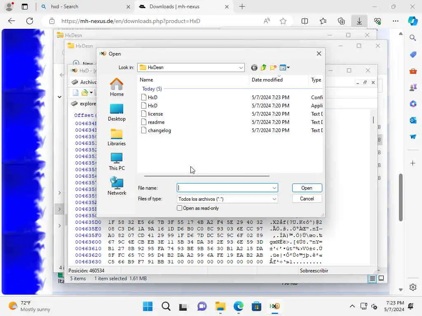This screenshot has height=316, width=422.
Task: Focus the File name text field
Action: pyautogui.click(x=224, y=188)
